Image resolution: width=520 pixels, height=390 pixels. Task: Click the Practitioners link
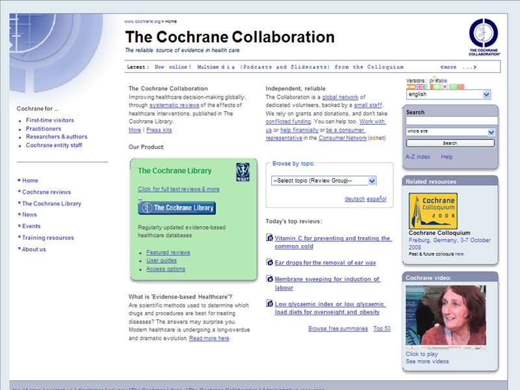coord(44,129)
